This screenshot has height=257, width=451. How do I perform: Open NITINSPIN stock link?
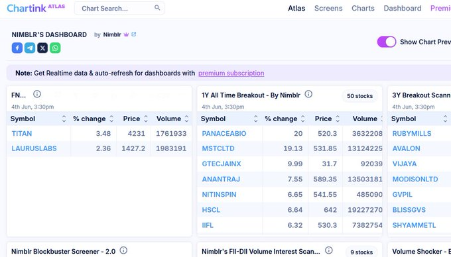pyautogui.click(x=219, y=194)
